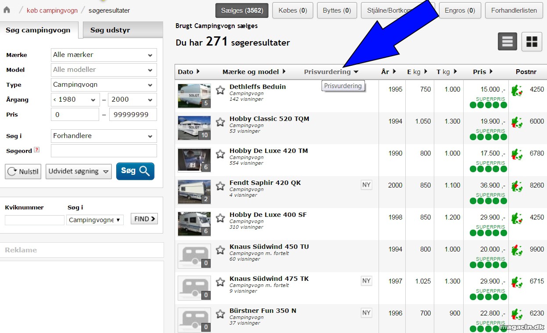Image resolution: width=547 pixels, height=333 pixels.
Task: Open the Søg i Forhandlere dropdown
Action: [x=104, y=136]
